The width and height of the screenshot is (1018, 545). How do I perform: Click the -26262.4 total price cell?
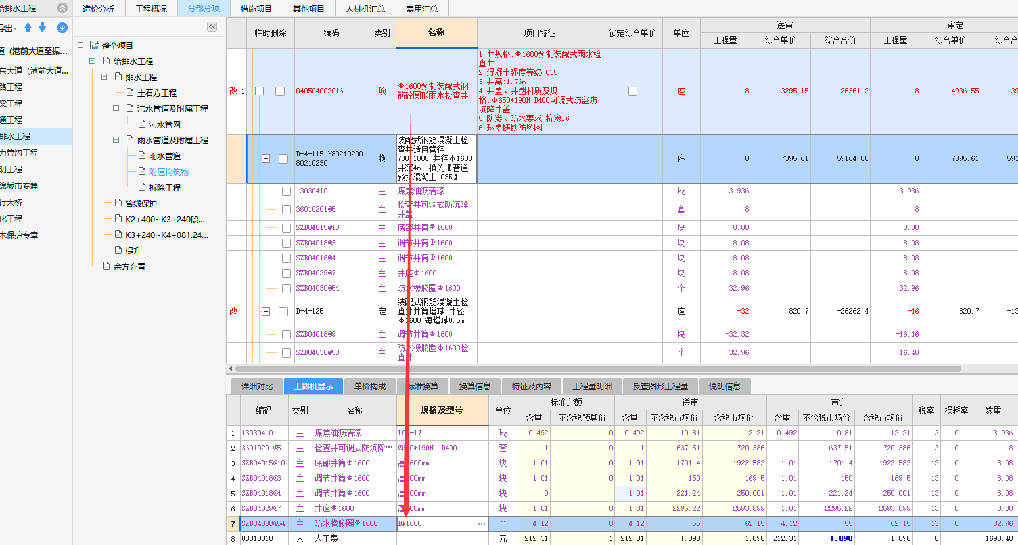coord(840,312)
